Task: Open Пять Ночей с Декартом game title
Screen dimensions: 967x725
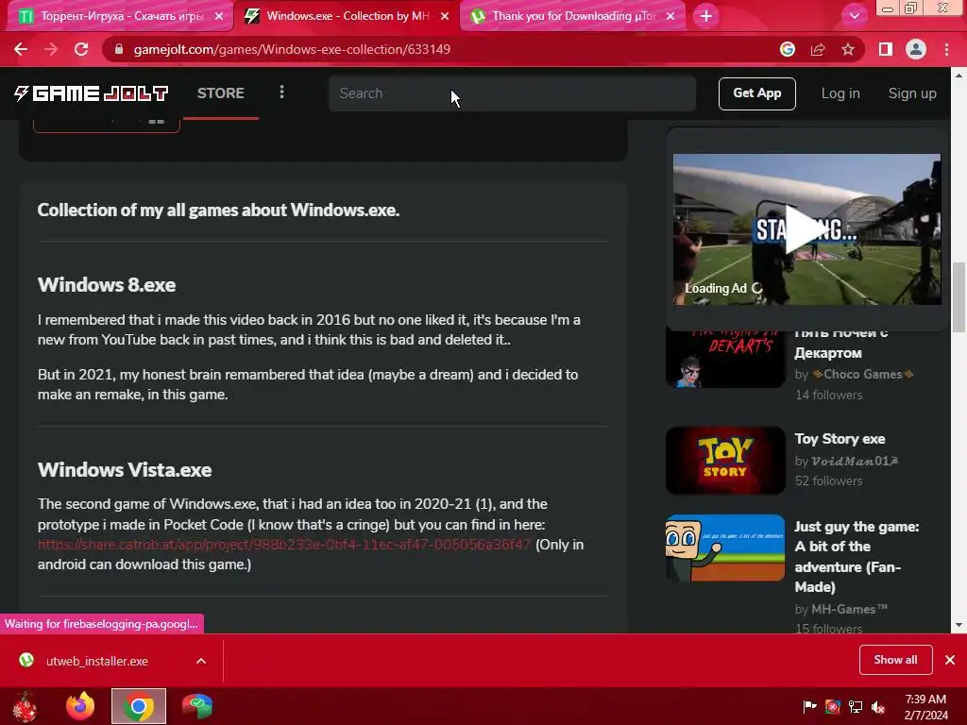Action: coord(841,344)
